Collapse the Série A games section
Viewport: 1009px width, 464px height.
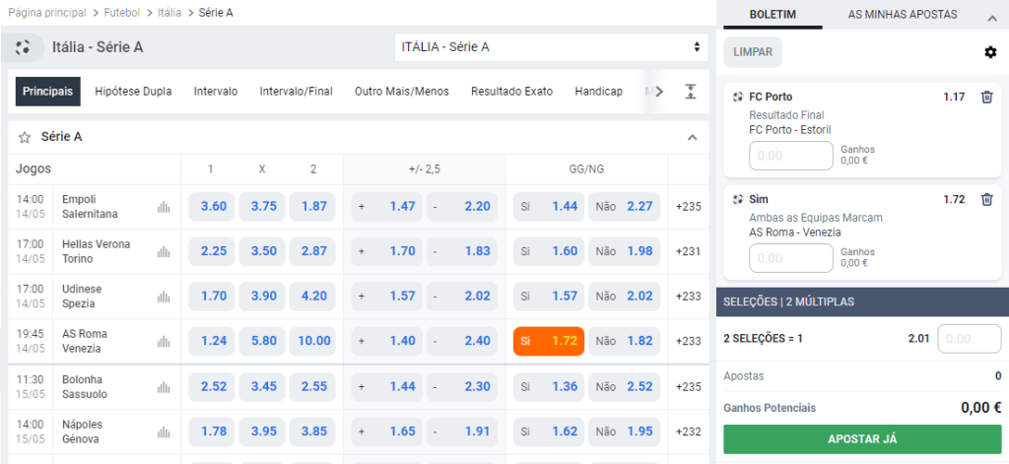click(692, 137)
